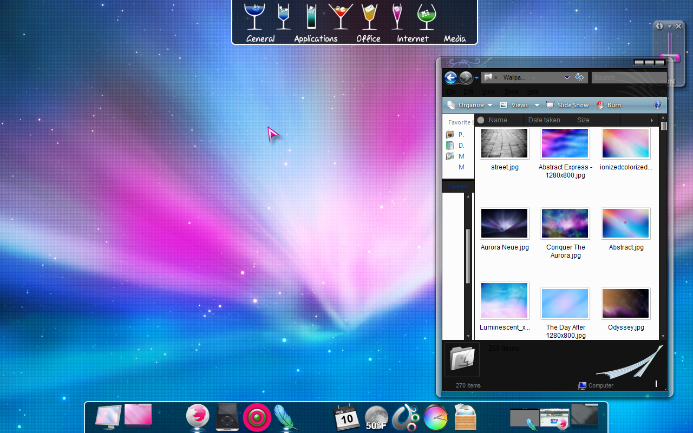Sort files by Name column
The image size is (693, 433).
(498, 120)
